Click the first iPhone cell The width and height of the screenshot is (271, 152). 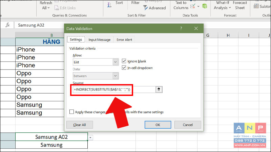coord(40,50)
